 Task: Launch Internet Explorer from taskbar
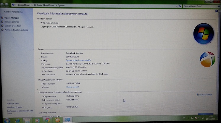17,120
